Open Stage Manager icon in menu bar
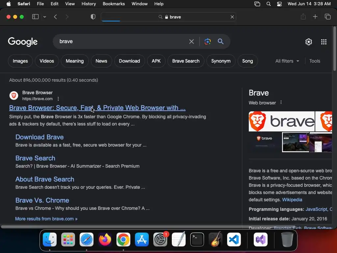 point(257,4)
